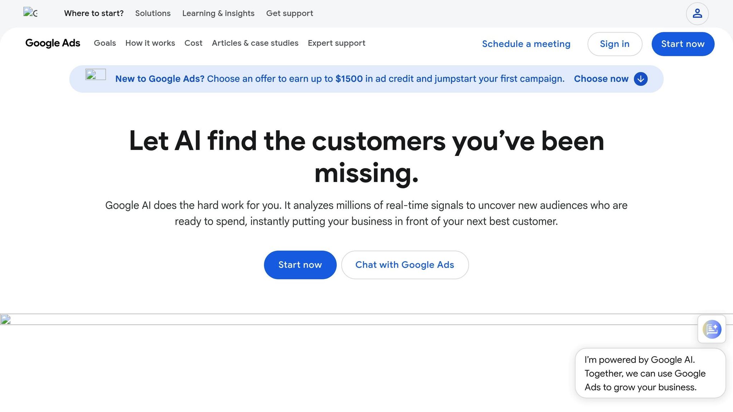Open the Cost page
This screenshot has height=412, width=733.
(193, 43)
